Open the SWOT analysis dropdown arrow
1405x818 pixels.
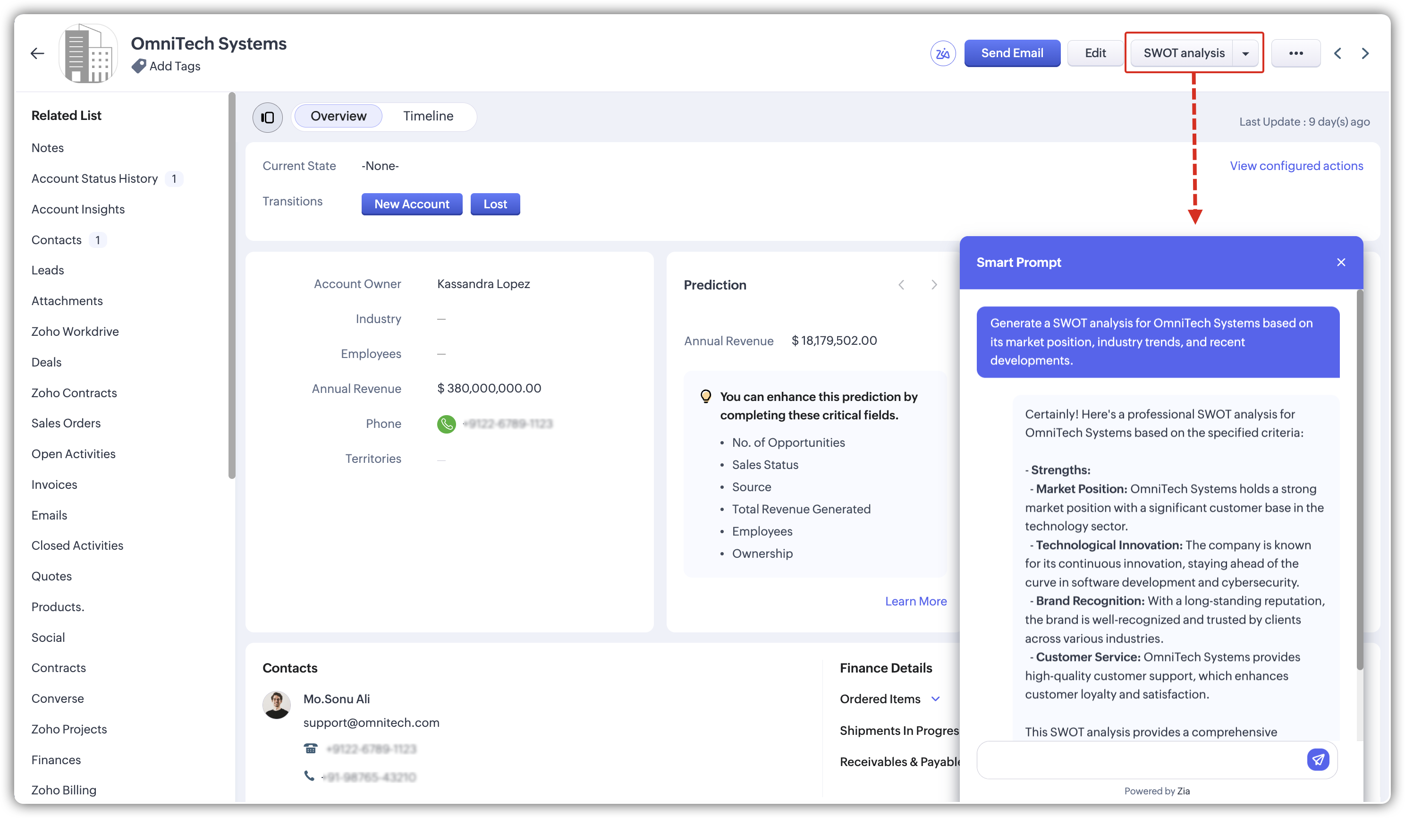tap(1245, 53)
